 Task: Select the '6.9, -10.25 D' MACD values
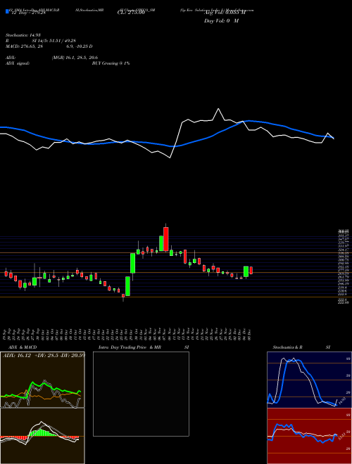tap(79, 46)
